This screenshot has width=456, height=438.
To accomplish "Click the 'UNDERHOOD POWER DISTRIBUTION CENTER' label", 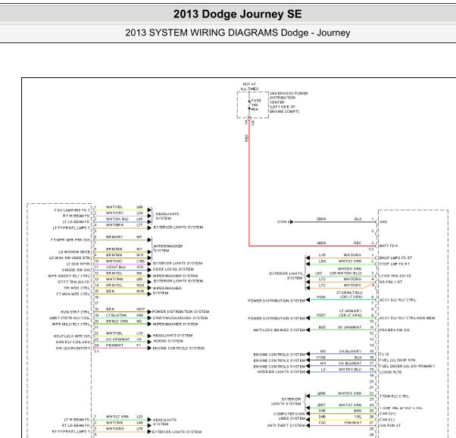I will 289,102.
